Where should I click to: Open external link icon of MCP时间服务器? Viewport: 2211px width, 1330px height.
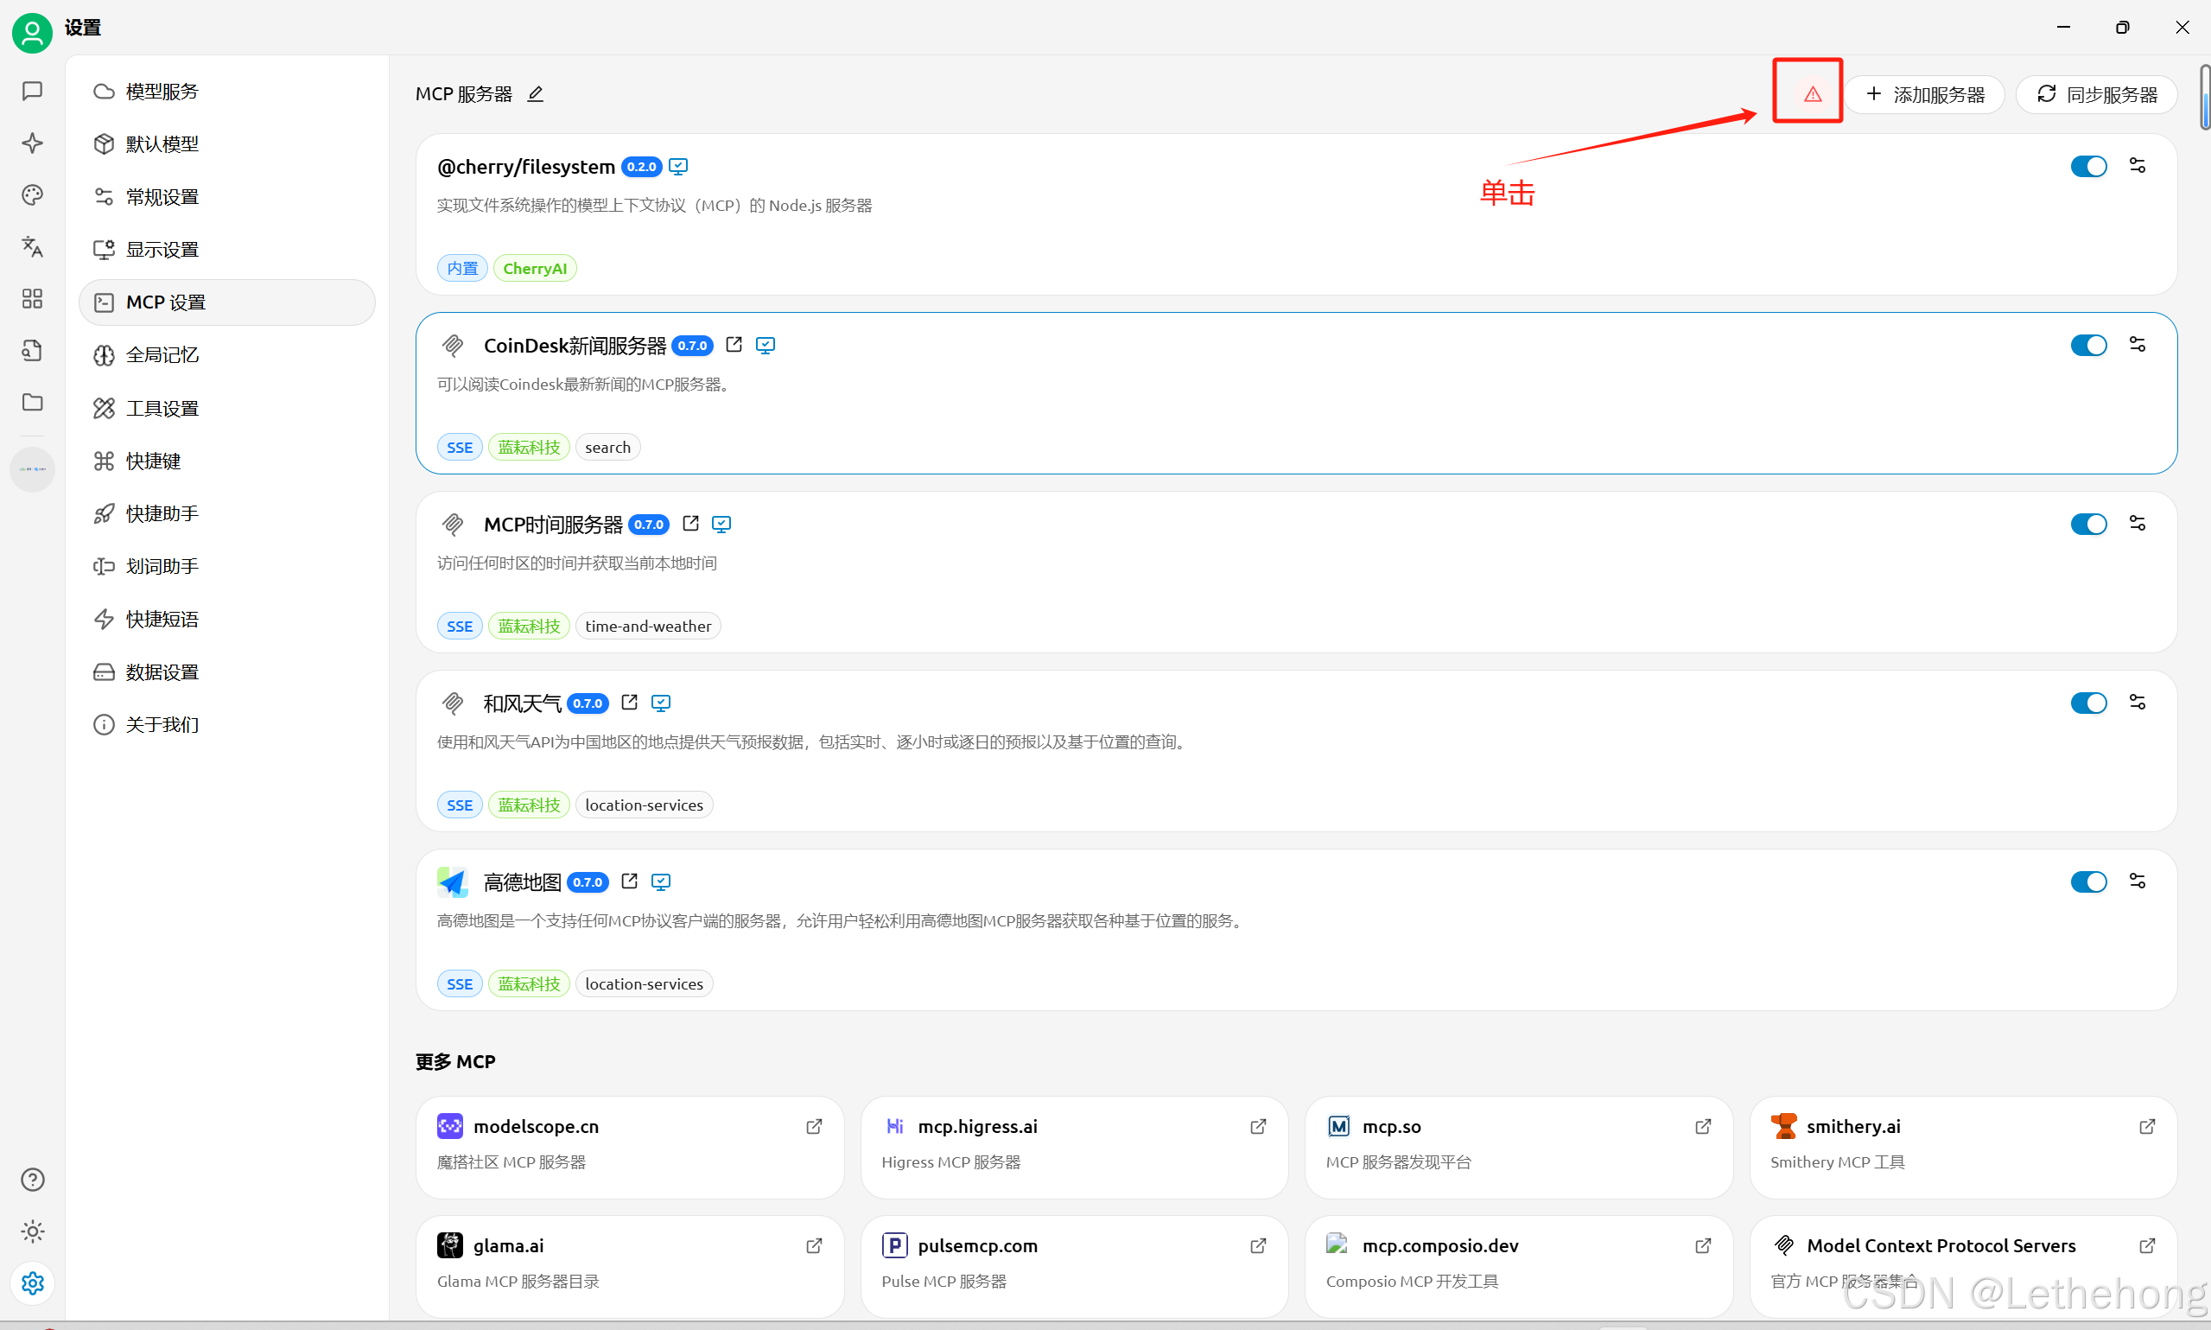(690, 524)
